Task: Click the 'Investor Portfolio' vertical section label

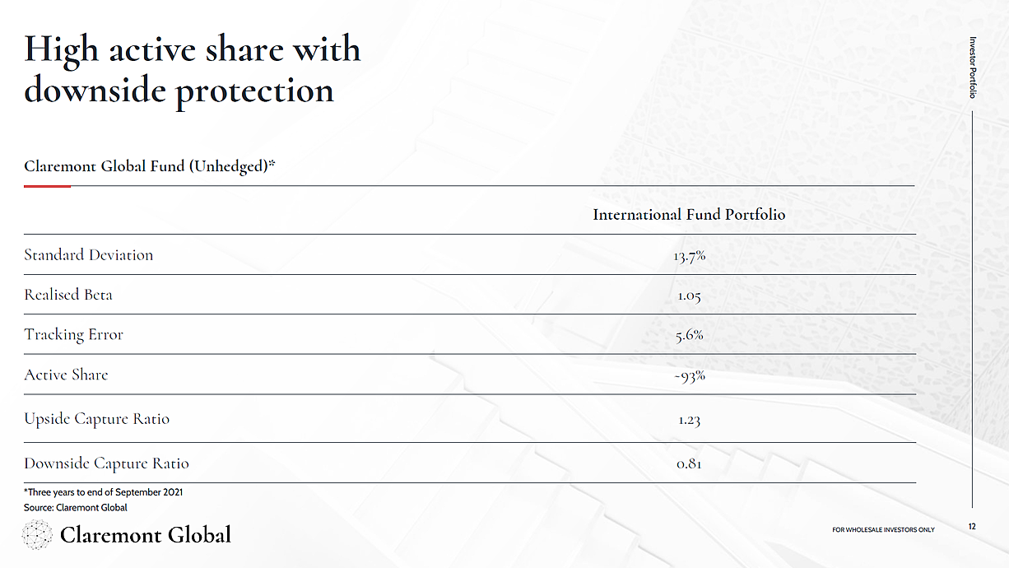Action: (973, 68)
